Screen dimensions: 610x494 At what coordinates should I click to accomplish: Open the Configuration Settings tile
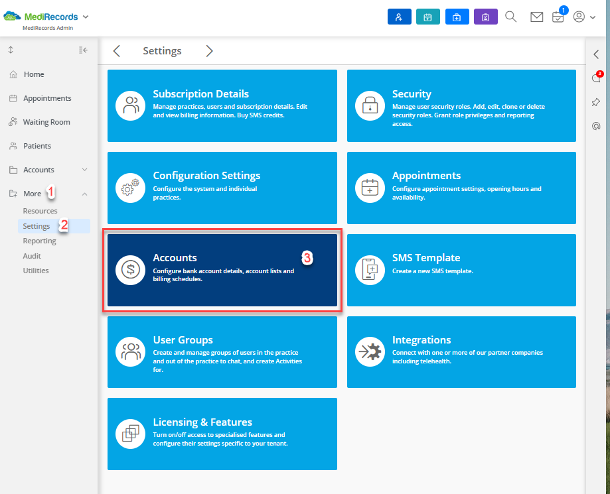tap(222, 188)
